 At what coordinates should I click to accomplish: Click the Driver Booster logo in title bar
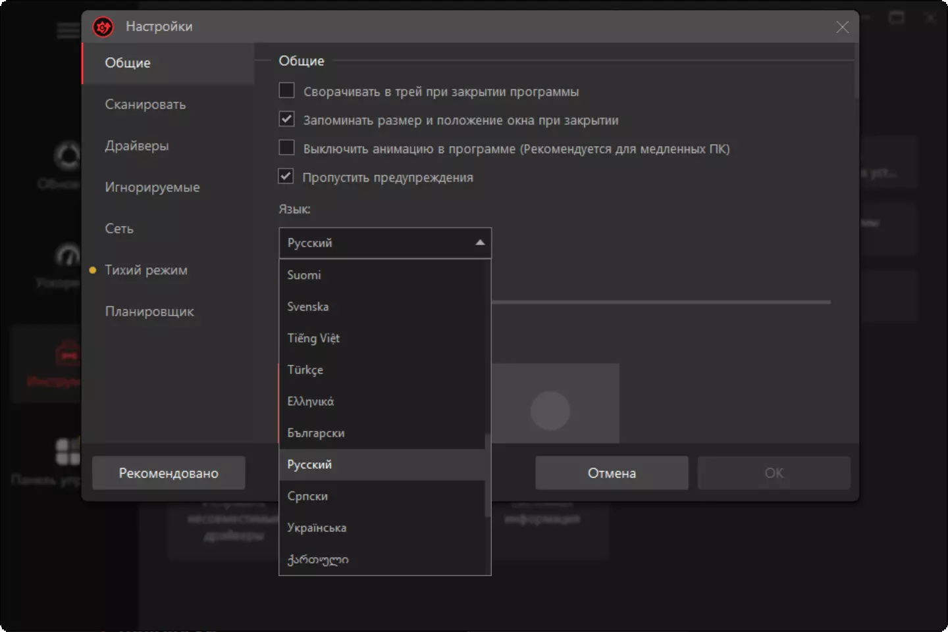[103, 27]
